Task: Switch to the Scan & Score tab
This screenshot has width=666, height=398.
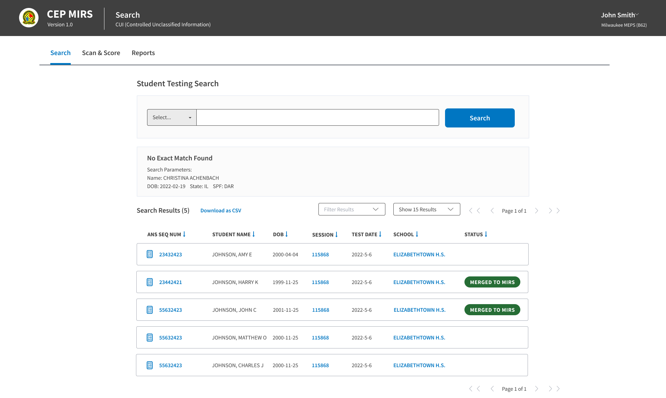Action: (101, 53)
